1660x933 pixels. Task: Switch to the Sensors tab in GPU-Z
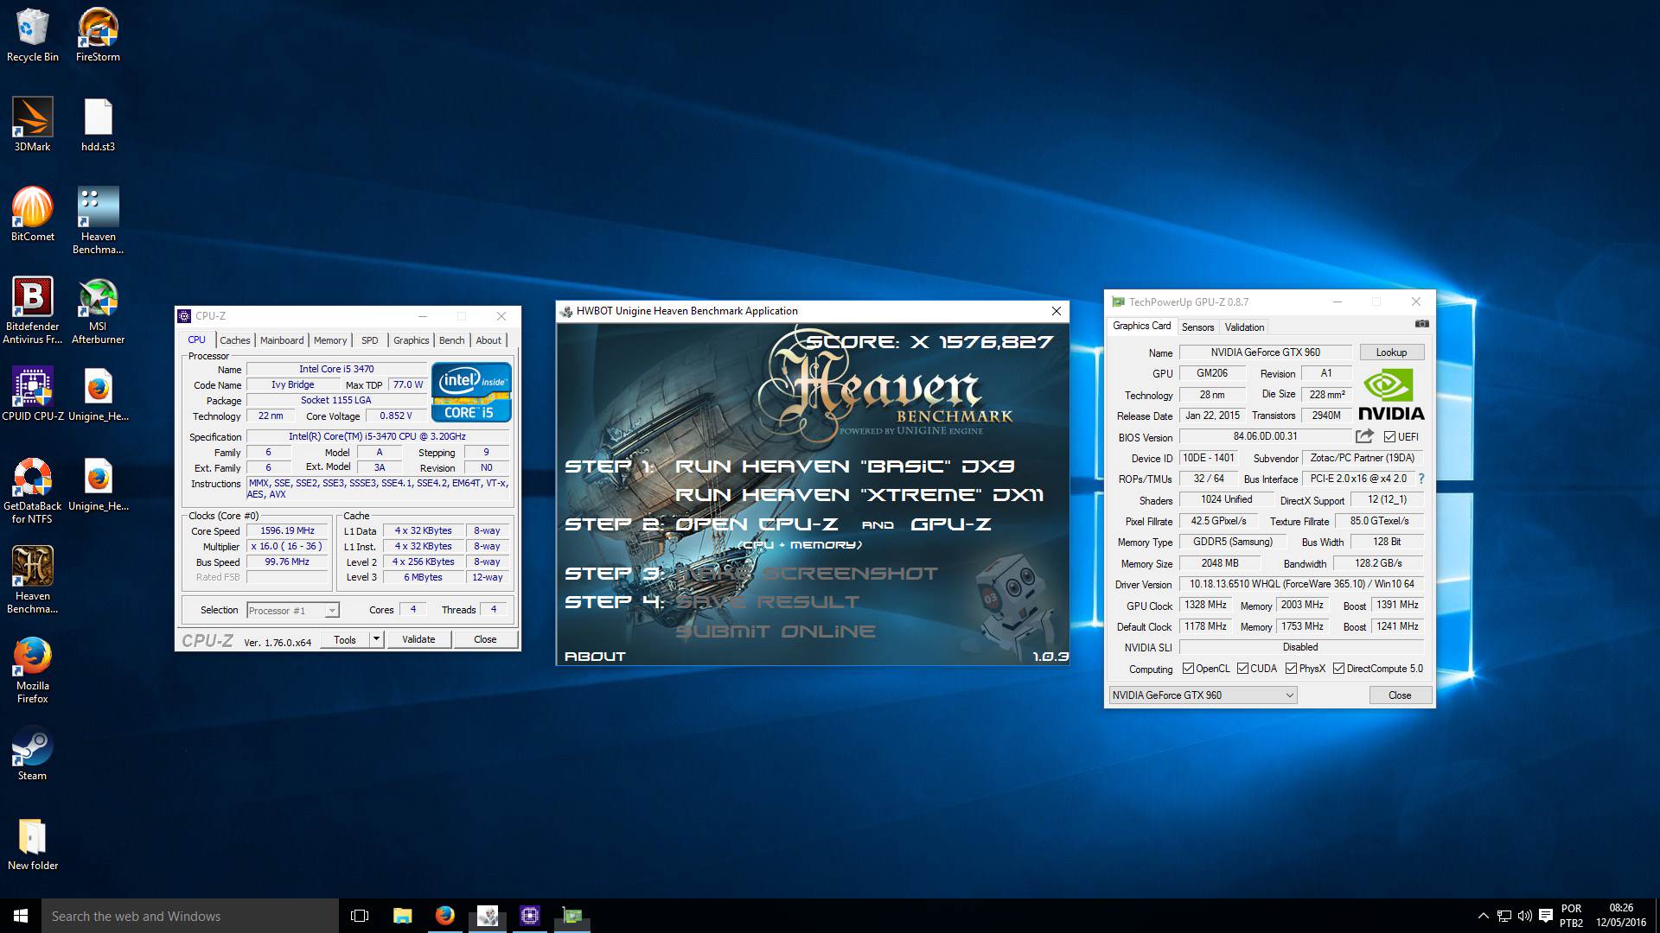click(1197, 327)
